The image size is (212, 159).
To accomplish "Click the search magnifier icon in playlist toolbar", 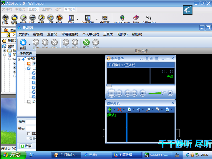I will point(148,109).
